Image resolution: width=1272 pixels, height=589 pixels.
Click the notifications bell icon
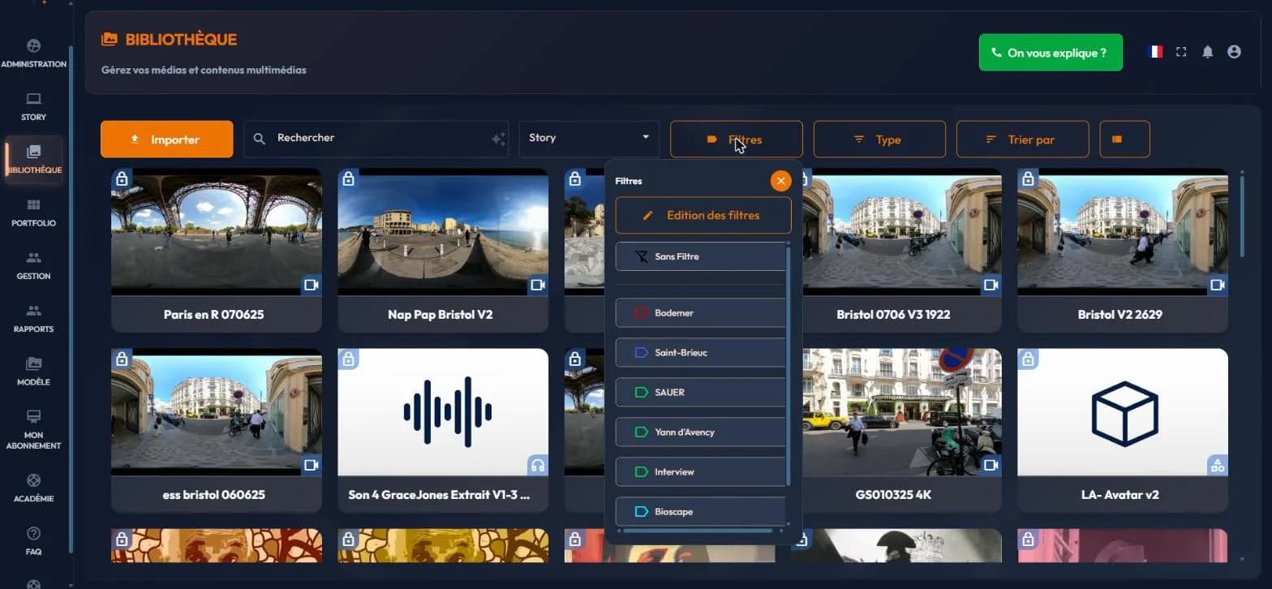(1207, 52)
